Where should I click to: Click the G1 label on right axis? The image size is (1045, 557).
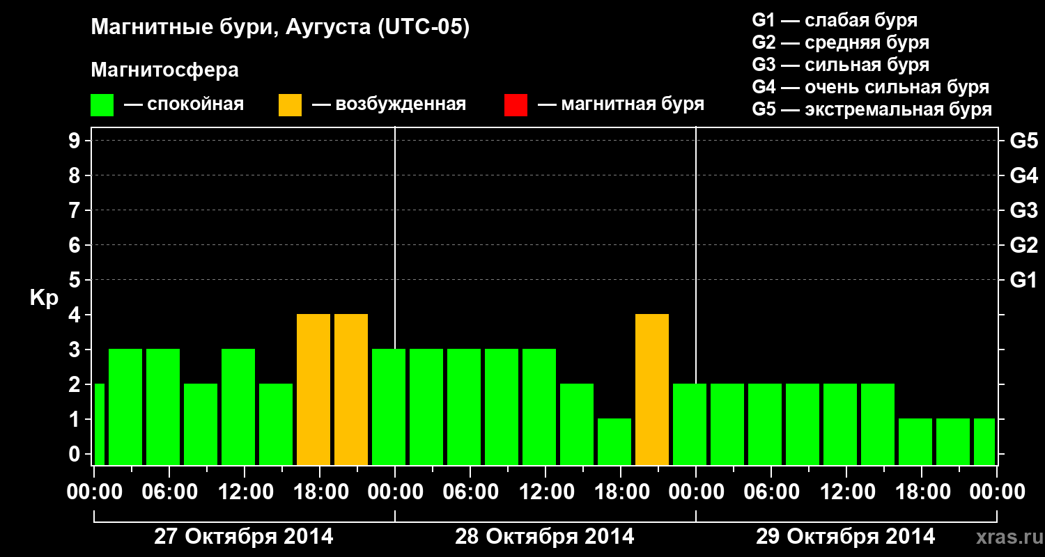tap(1023, 280)
